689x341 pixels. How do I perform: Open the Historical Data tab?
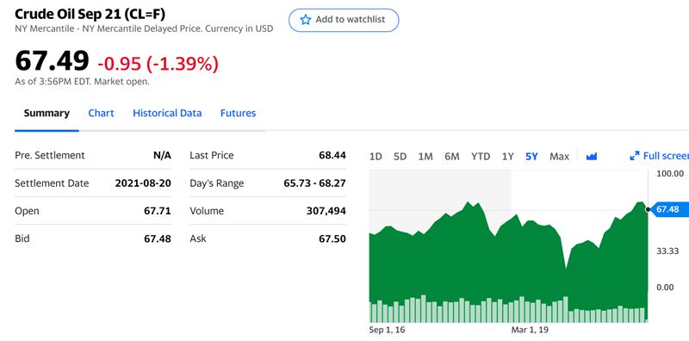[x=167, y=113]
